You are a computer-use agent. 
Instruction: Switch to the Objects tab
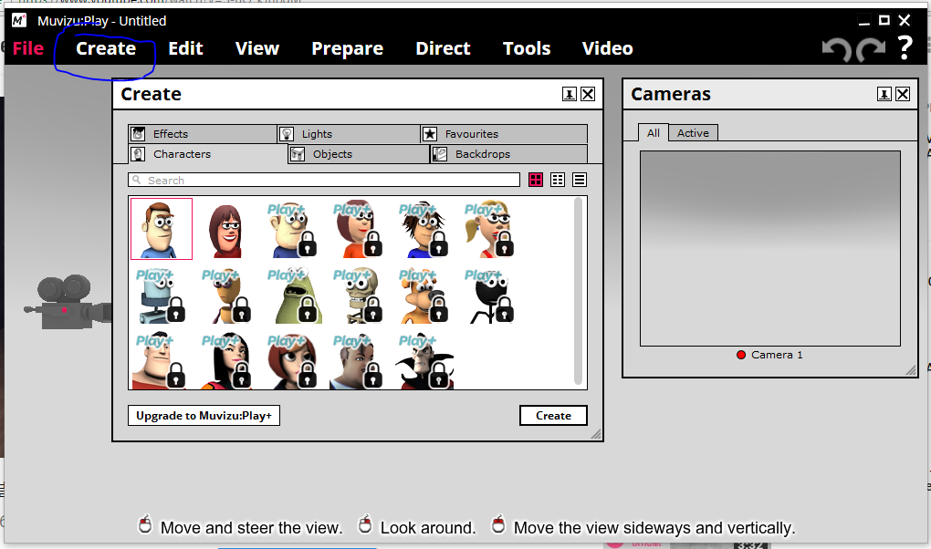pyautogui.click(x=359, y=154)
